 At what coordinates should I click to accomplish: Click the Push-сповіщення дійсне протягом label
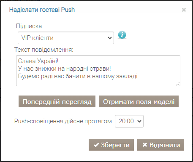(x=63, y=121)
